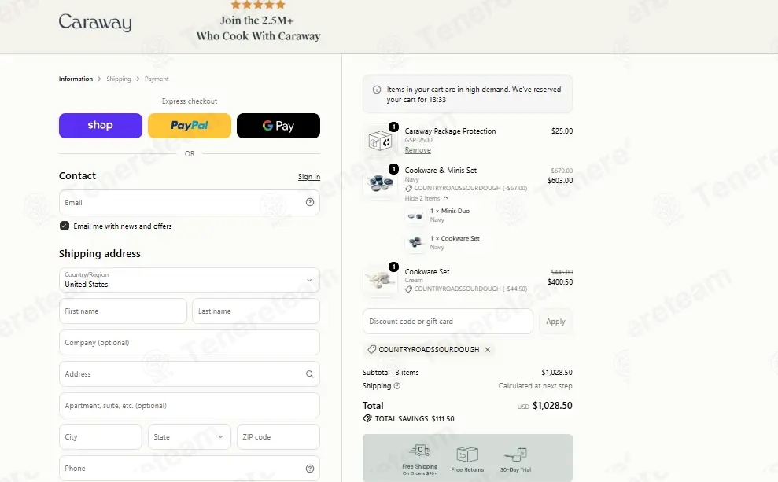The height and width of the screenshot is (482, 778).
Task: Click the Caraway Package Protection thumbnail
Action: pos(380,141)
